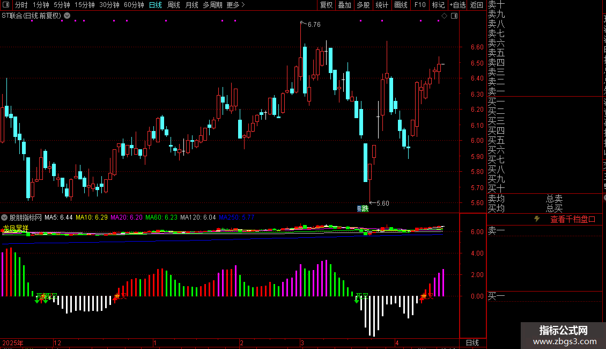
Task: Select the MA60: 6.23 indicator value
Action: [x=161, y=217]
